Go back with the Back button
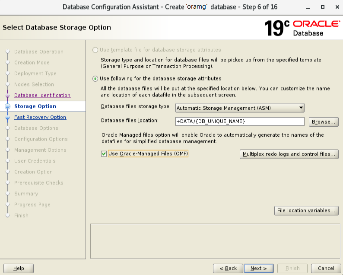The image size is (343, 275). (x=228, y=269)
